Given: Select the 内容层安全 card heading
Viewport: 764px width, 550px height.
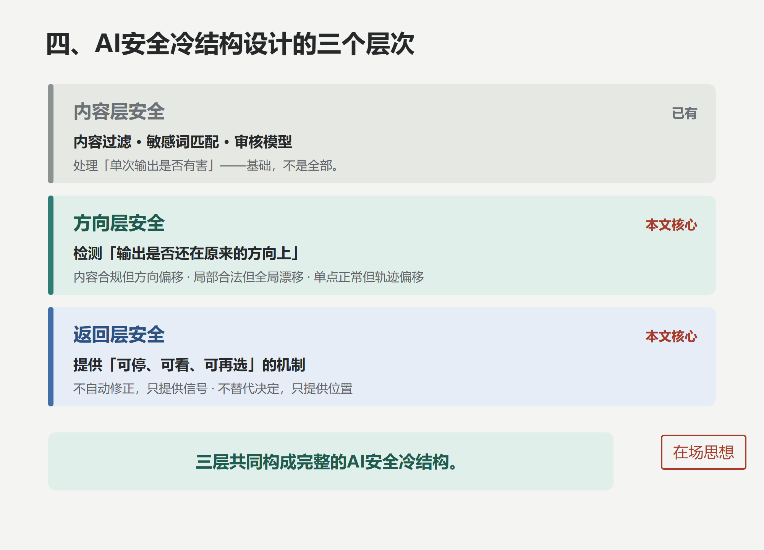Looking at the screenshot, I should 119,112.
